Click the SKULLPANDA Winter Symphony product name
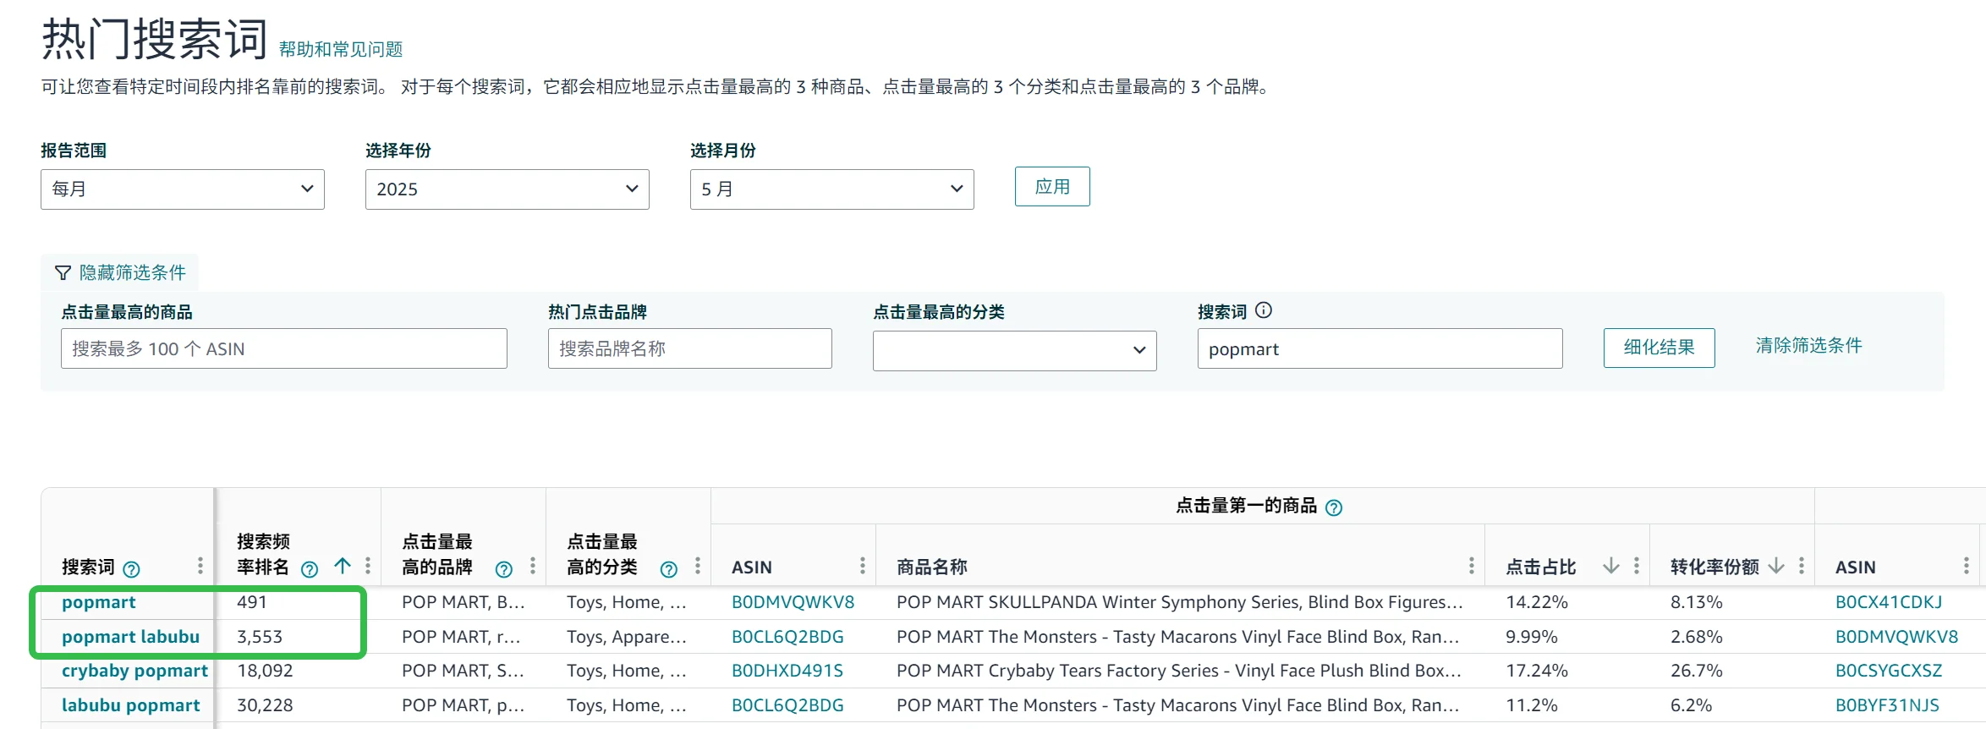 pos(1180,602)
